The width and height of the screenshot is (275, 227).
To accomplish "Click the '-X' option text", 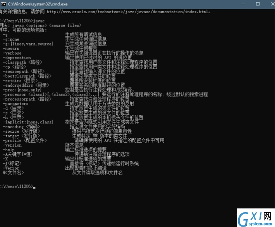I will click(x=5, y=159).
